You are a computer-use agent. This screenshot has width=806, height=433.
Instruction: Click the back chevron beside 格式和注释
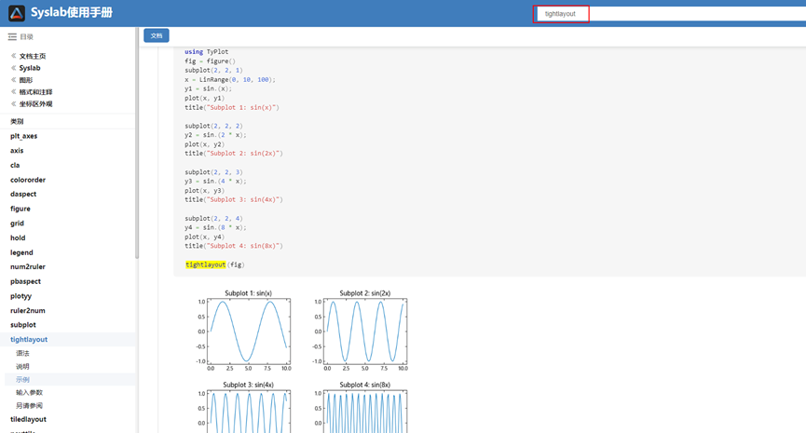(x=13, y=91)
